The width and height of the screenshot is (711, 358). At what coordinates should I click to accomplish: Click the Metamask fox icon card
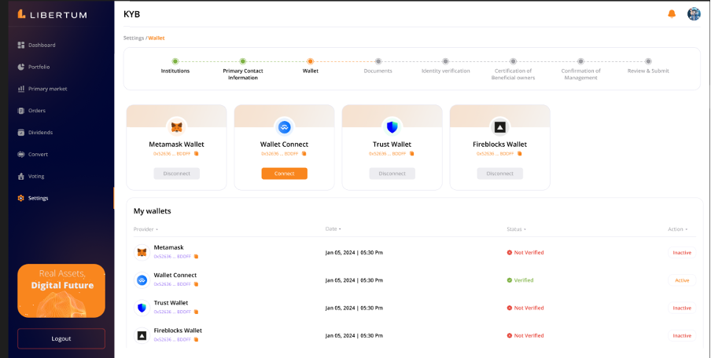tap(177, 127)
